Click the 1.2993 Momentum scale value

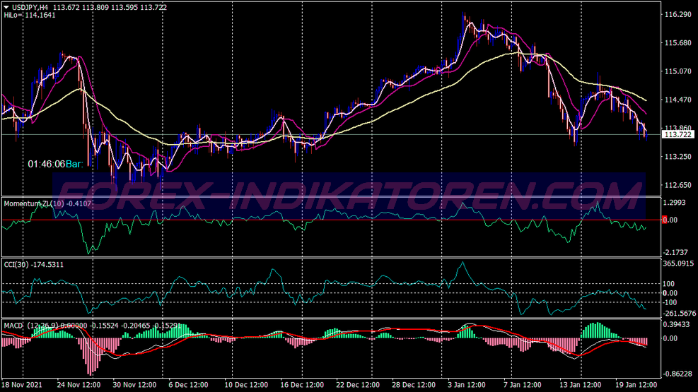677,203
